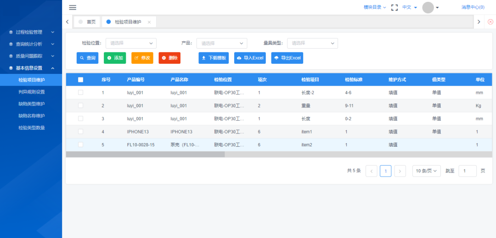Check the checkbox for IPHONE13 row

(81, 131)
